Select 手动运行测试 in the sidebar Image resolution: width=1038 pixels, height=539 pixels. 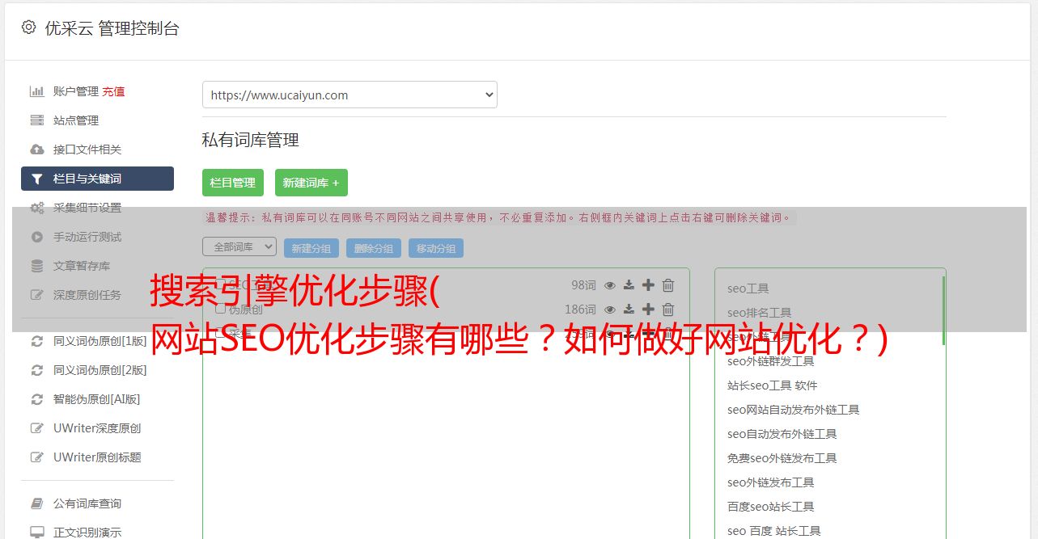[x=87, y=237]
